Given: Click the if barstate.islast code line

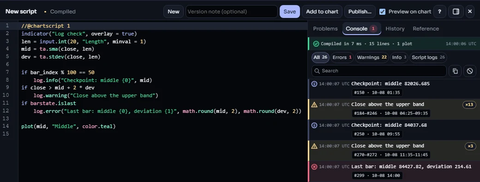Looking at the screenshot, I should (x=48, y=103).
